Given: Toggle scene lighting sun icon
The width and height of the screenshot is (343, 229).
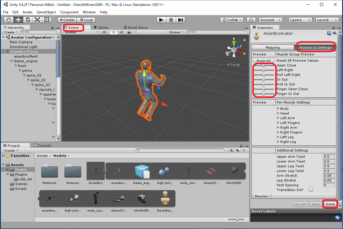Looking at the screenshot, I should 113,32.
